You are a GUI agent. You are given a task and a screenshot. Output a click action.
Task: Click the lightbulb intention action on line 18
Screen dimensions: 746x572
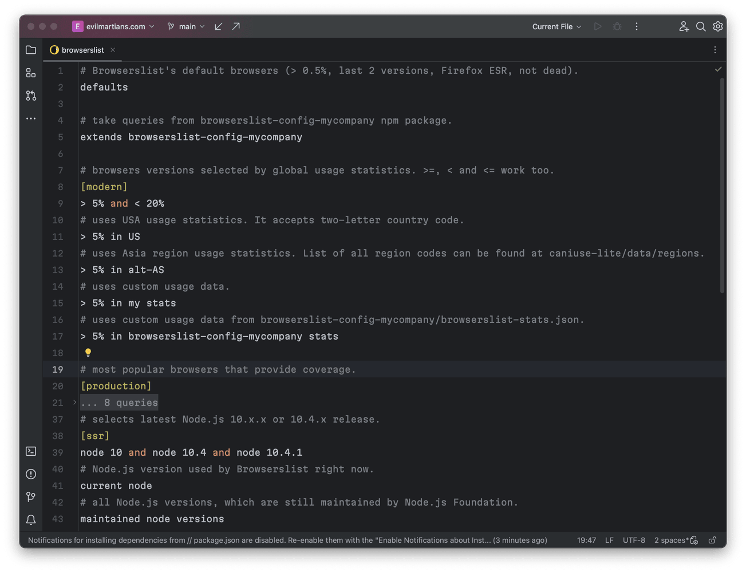[88, 352]
